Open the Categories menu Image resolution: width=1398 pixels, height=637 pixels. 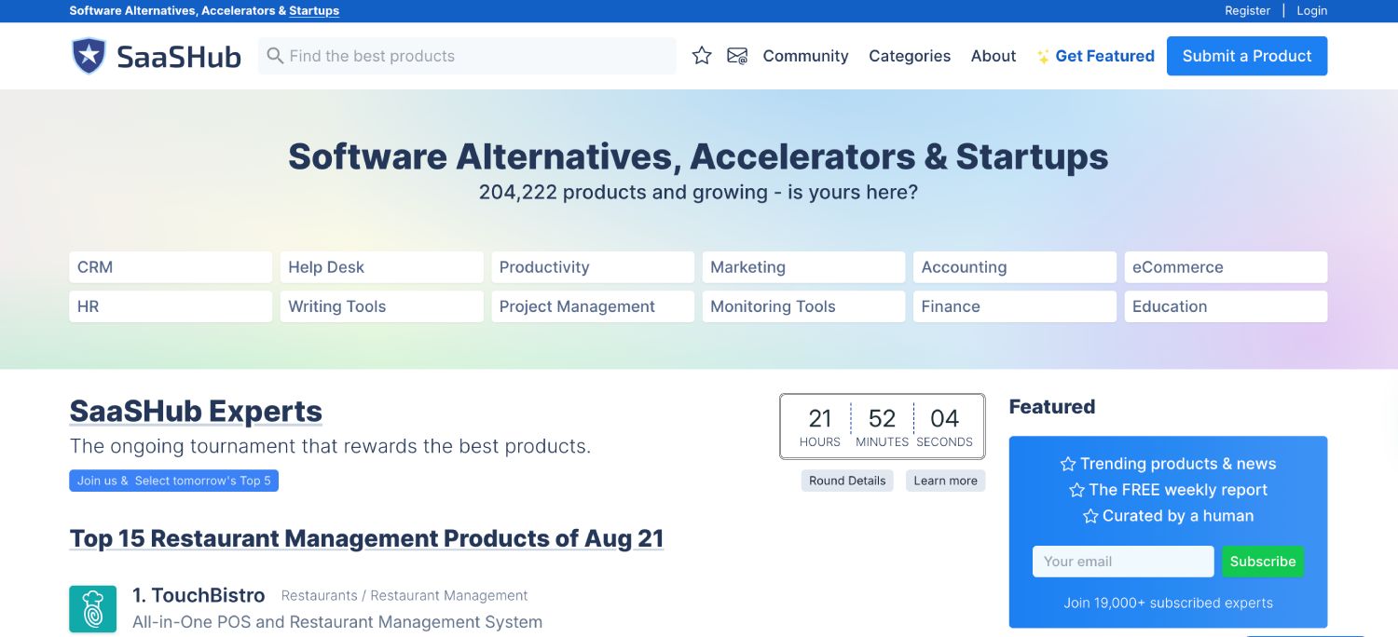[910, 56]
